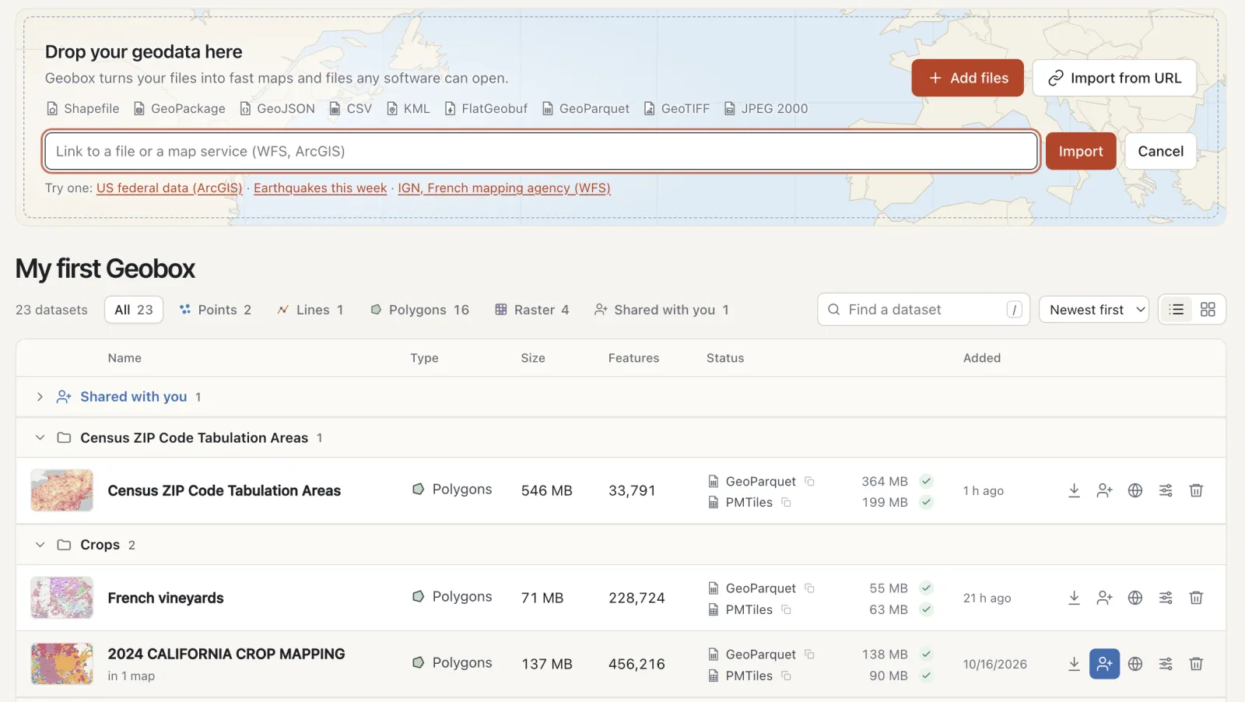Click the Crops folder label

[100, 545]
